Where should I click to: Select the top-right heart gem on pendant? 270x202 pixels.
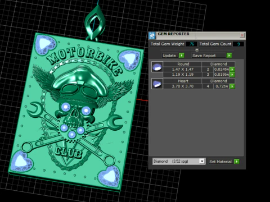point(129,59)
